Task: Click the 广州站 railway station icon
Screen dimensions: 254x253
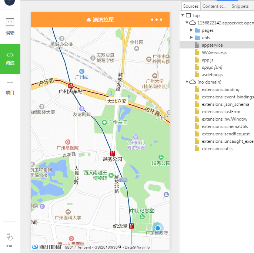Action: coord(82,71)
